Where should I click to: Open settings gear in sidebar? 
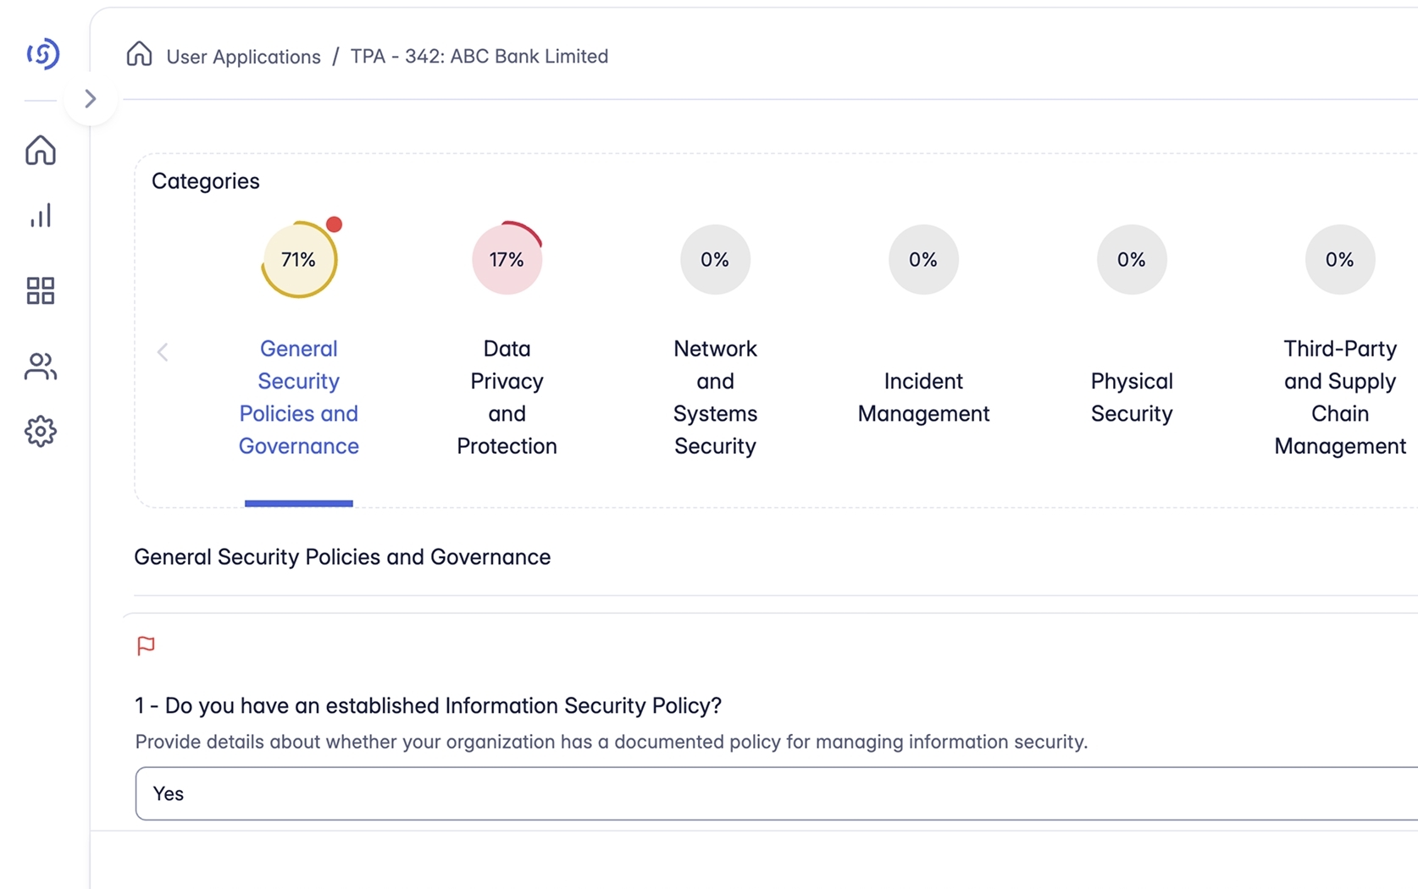41,432
